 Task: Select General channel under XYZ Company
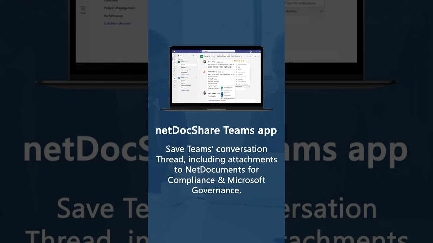183,81
